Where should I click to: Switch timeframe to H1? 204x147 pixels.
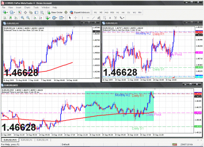point(118,12)
